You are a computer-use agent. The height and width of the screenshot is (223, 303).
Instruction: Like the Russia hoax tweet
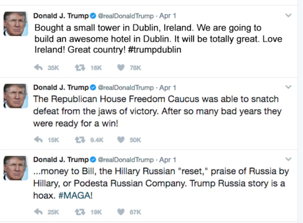click(121, 212)
